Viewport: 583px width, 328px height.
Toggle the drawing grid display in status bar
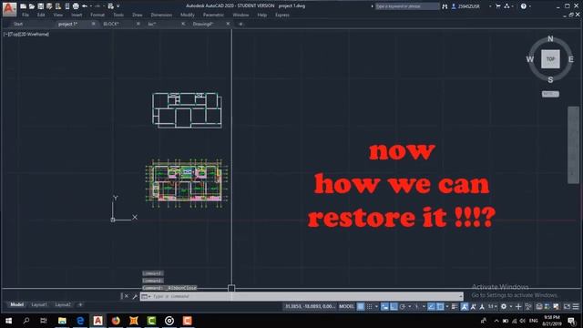click(361, 306)
